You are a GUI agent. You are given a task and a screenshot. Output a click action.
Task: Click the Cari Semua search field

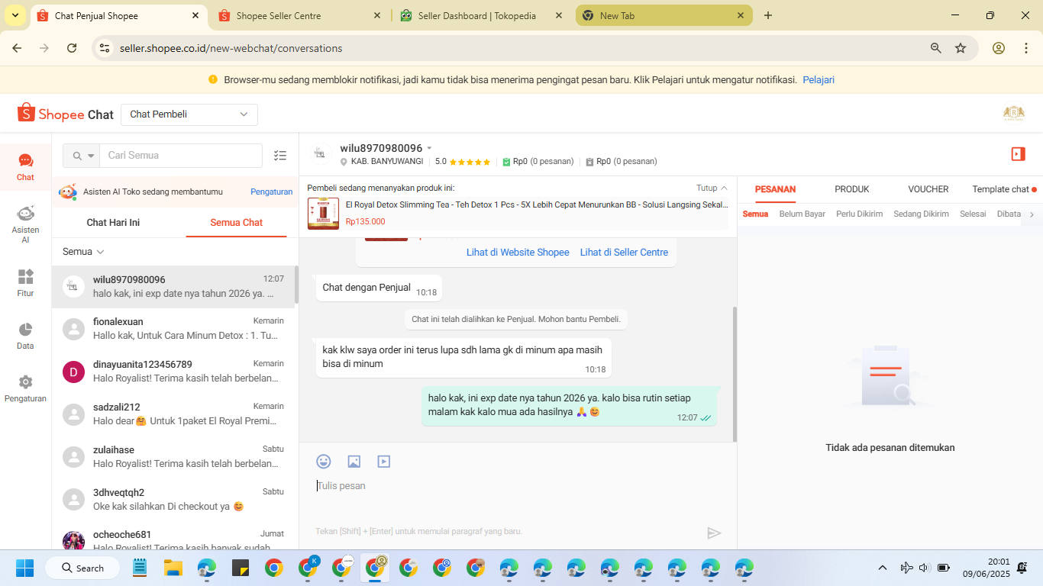click(x=181, y=156)
